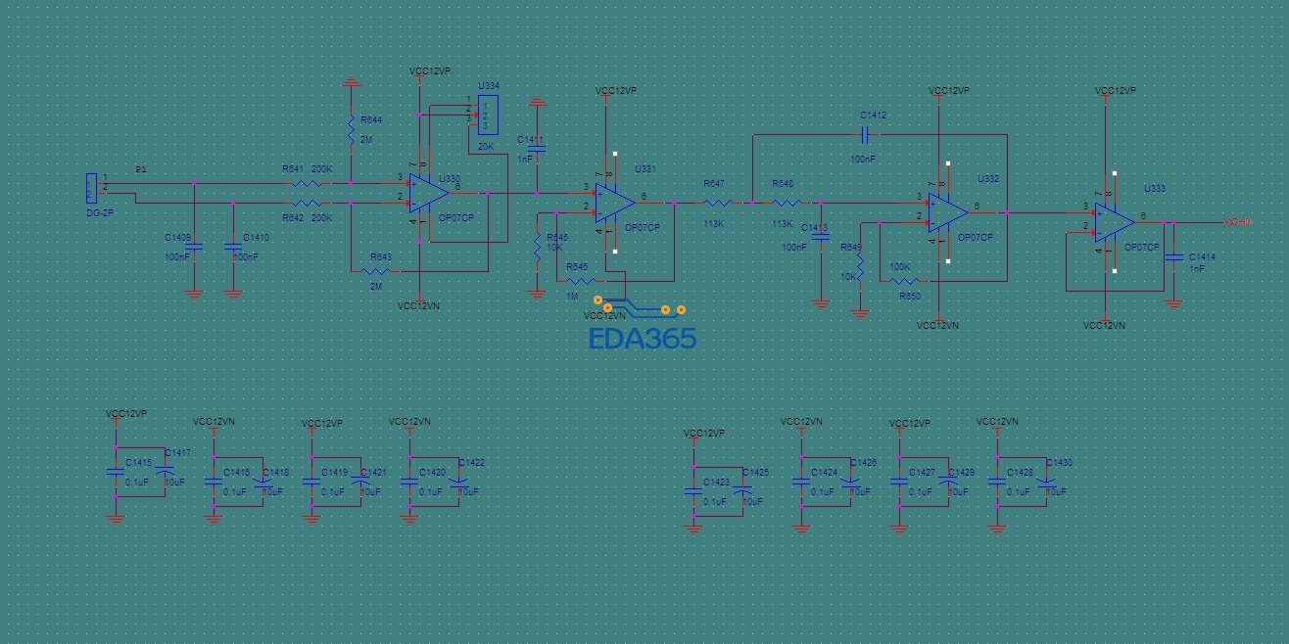Select decoupling capacitor C1416 symbol
The image size is (1289, 644).
tap(214, 482)
